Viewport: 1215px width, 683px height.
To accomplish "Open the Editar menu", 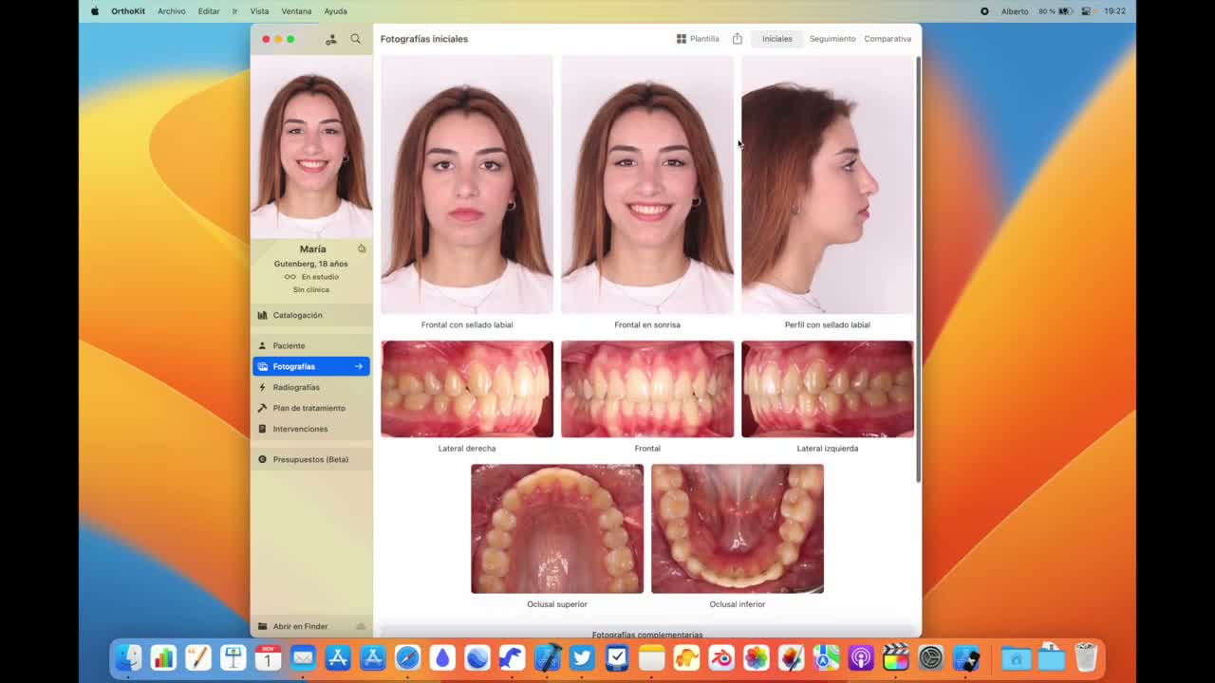I will (209, 11).
